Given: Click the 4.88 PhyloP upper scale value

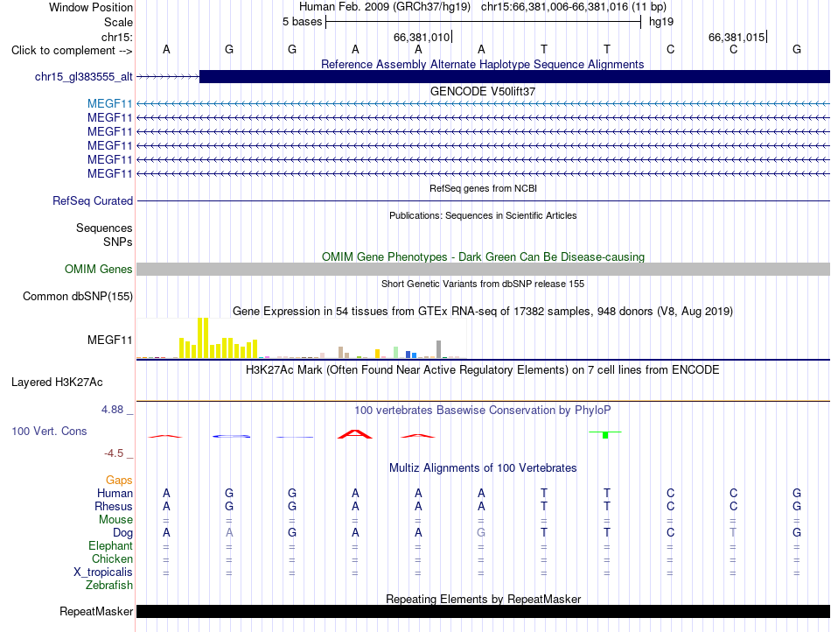Looking at the screenshot, I should click(112, 410).
